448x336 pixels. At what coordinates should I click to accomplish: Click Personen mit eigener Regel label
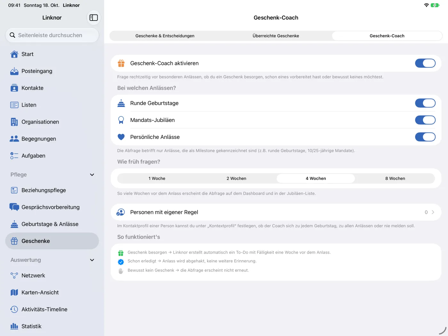click(164, 212)
